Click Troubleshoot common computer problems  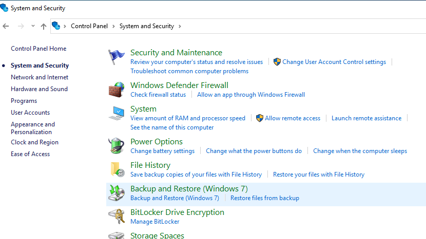click(x=189, y=71)
